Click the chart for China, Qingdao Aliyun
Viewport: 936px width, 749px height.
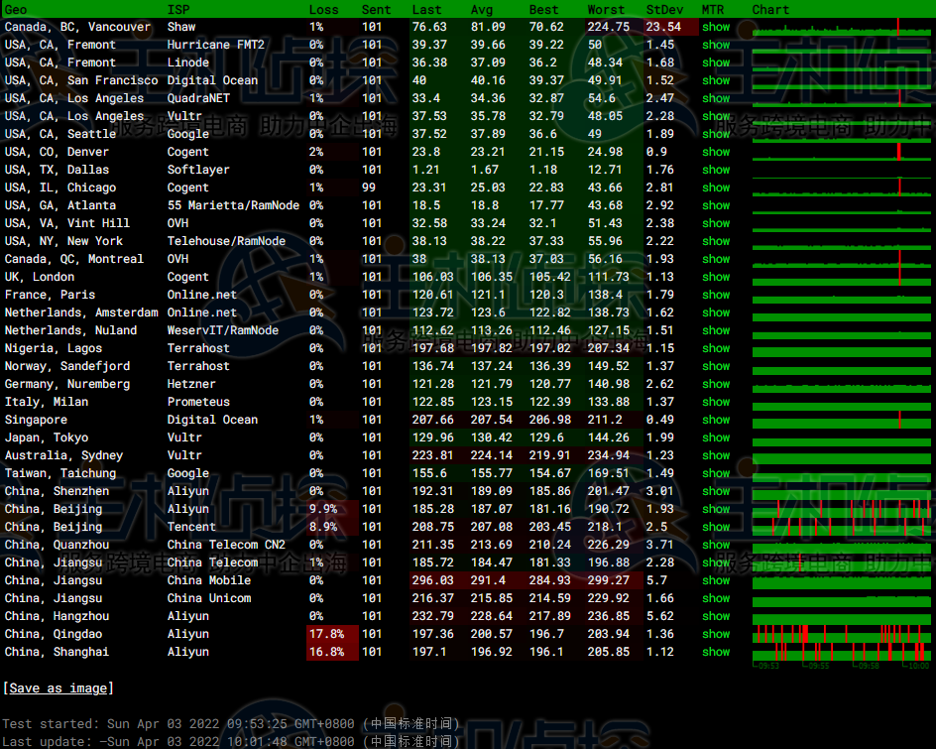click(x=841, y=634)
